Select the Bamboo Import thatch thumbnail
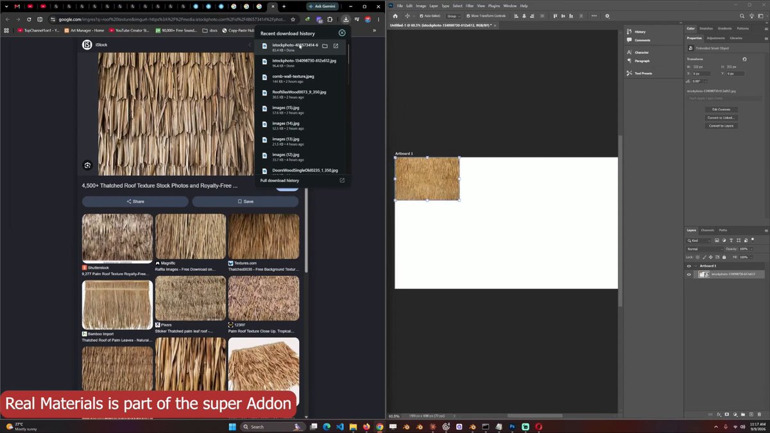 (x=117, y=304)
